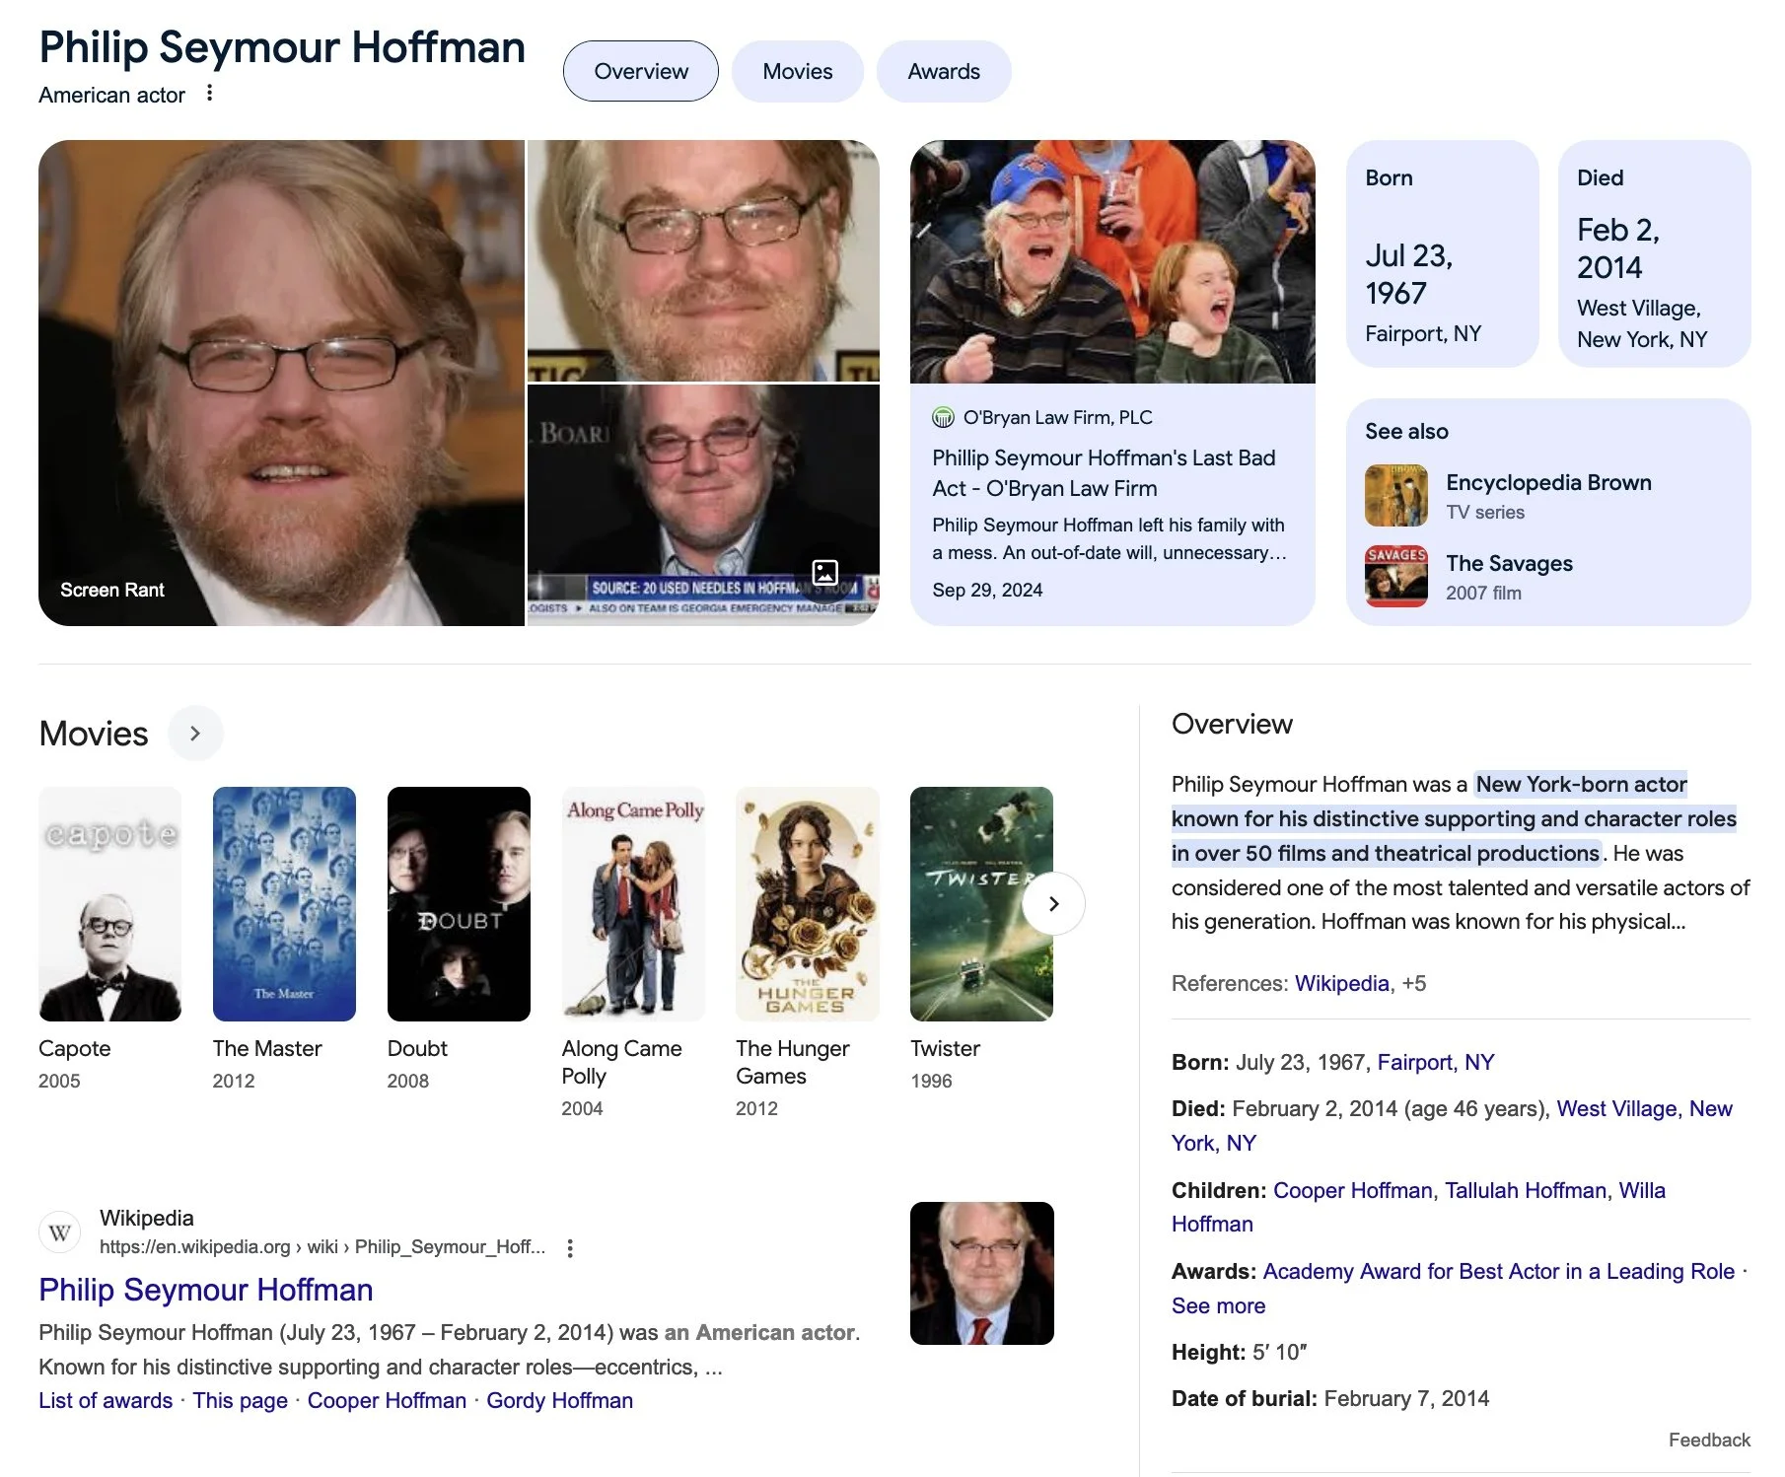Switch to the Movies tab
This screenshot has width=1785, height=1477.
pos(798,71)
